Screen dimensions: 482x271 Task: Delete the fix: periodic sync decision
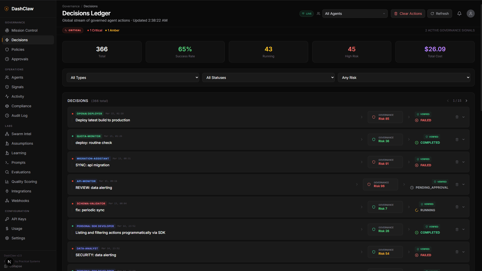click(x=457, y=207)
